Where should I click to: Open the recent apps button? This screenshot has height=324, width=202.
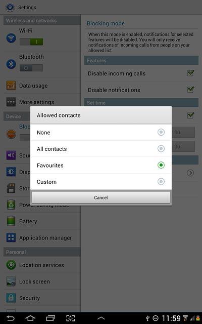click(50, 318)
